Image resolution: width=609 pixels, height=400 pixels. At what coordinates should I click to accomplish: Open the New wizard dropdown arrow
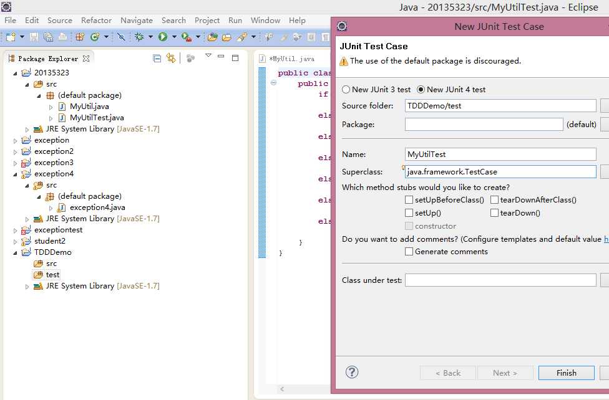tap(22, 37)
